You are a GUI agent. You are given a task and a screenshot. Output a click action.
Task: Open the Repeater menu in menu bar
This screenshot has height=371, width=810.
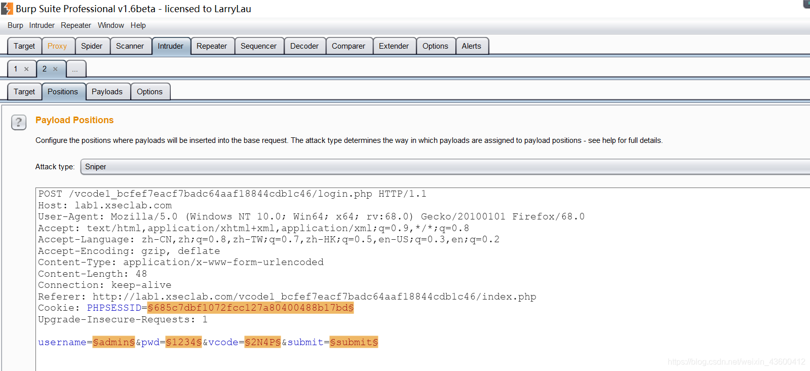click(76, 25)
